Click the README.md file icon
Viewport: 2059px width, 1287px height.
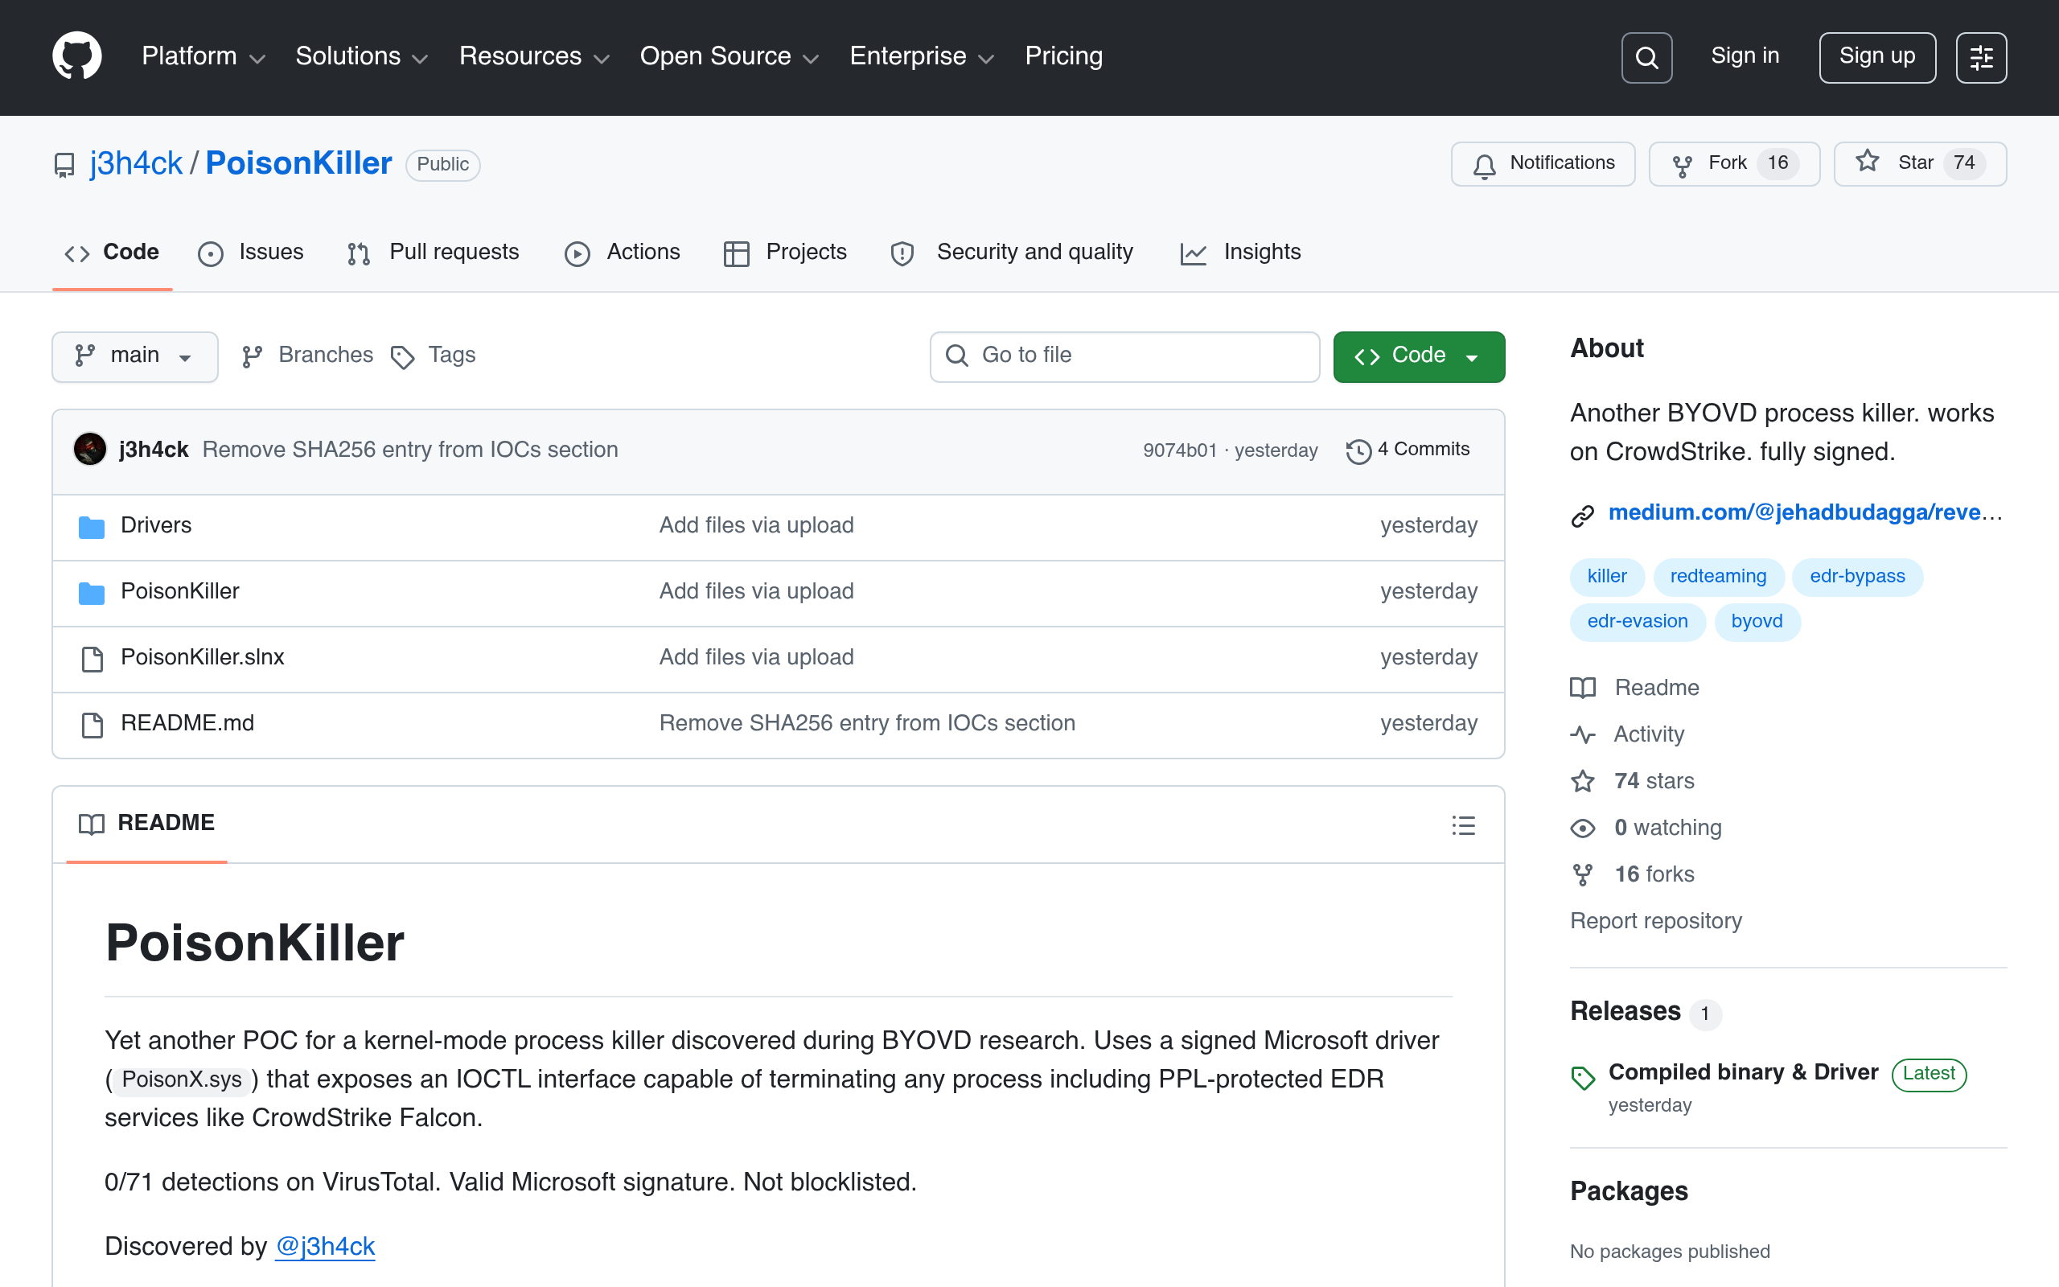click(92, 725)
